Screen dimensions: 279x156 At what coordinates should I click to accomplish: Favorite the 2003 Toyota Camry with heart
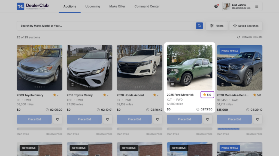click(x=58, y=119)
